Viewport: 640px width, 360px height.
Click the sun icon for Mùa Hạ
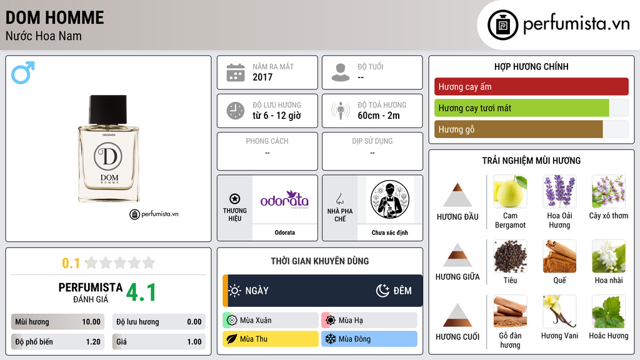[x=331, y=321]
